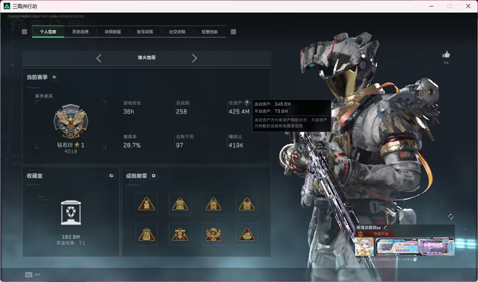This screenshot has width=478, height=282.
Task: Copy the player ID with the copy icon
Action: [415, 259]
